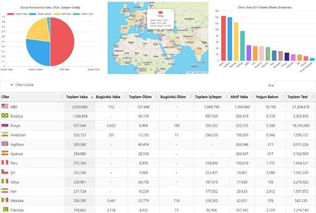The image size is (316, 213).
Task: Click sort arrow on Toplam Vaka column
Action: 92,98
